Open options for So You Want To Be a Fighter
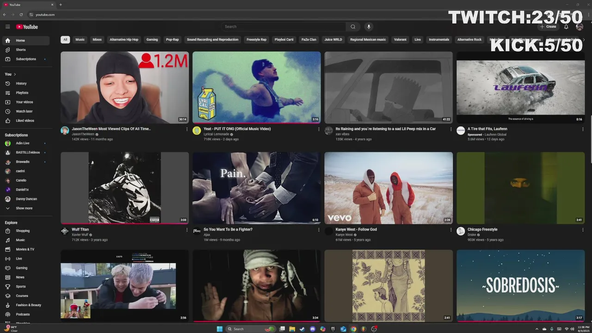The height and width of the screenshot is (333, 592). pos(319,229)
